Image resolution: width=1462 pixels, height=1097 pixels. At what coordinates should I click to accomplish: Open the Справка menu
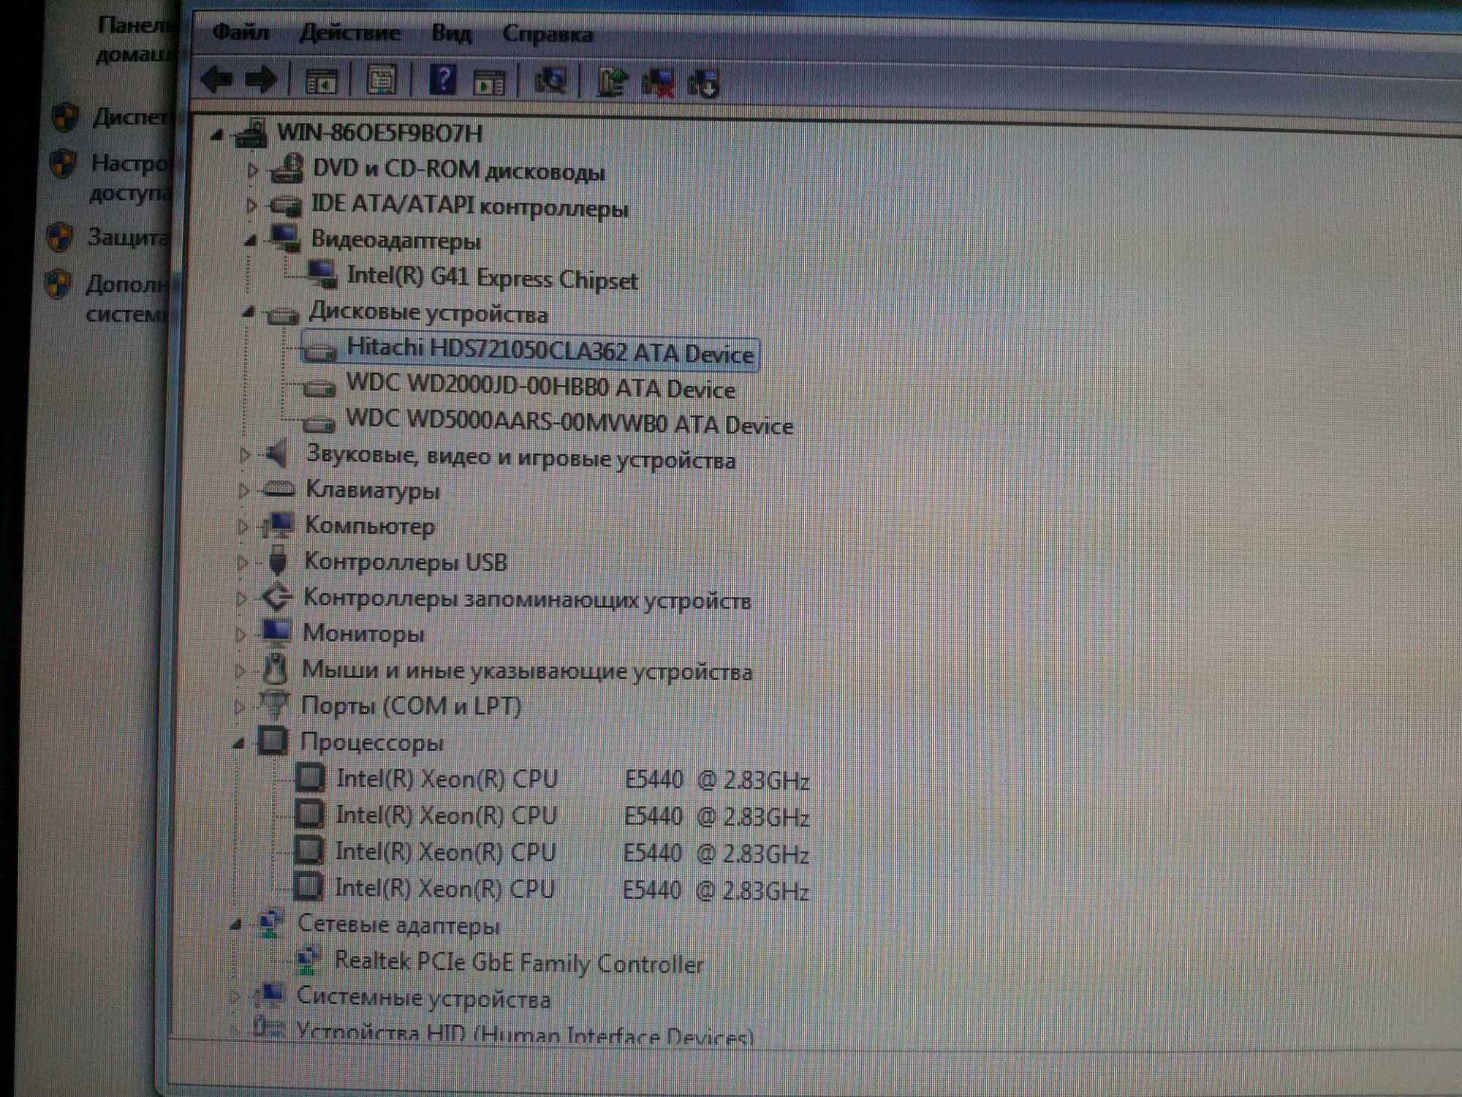[x=548, y=34]
